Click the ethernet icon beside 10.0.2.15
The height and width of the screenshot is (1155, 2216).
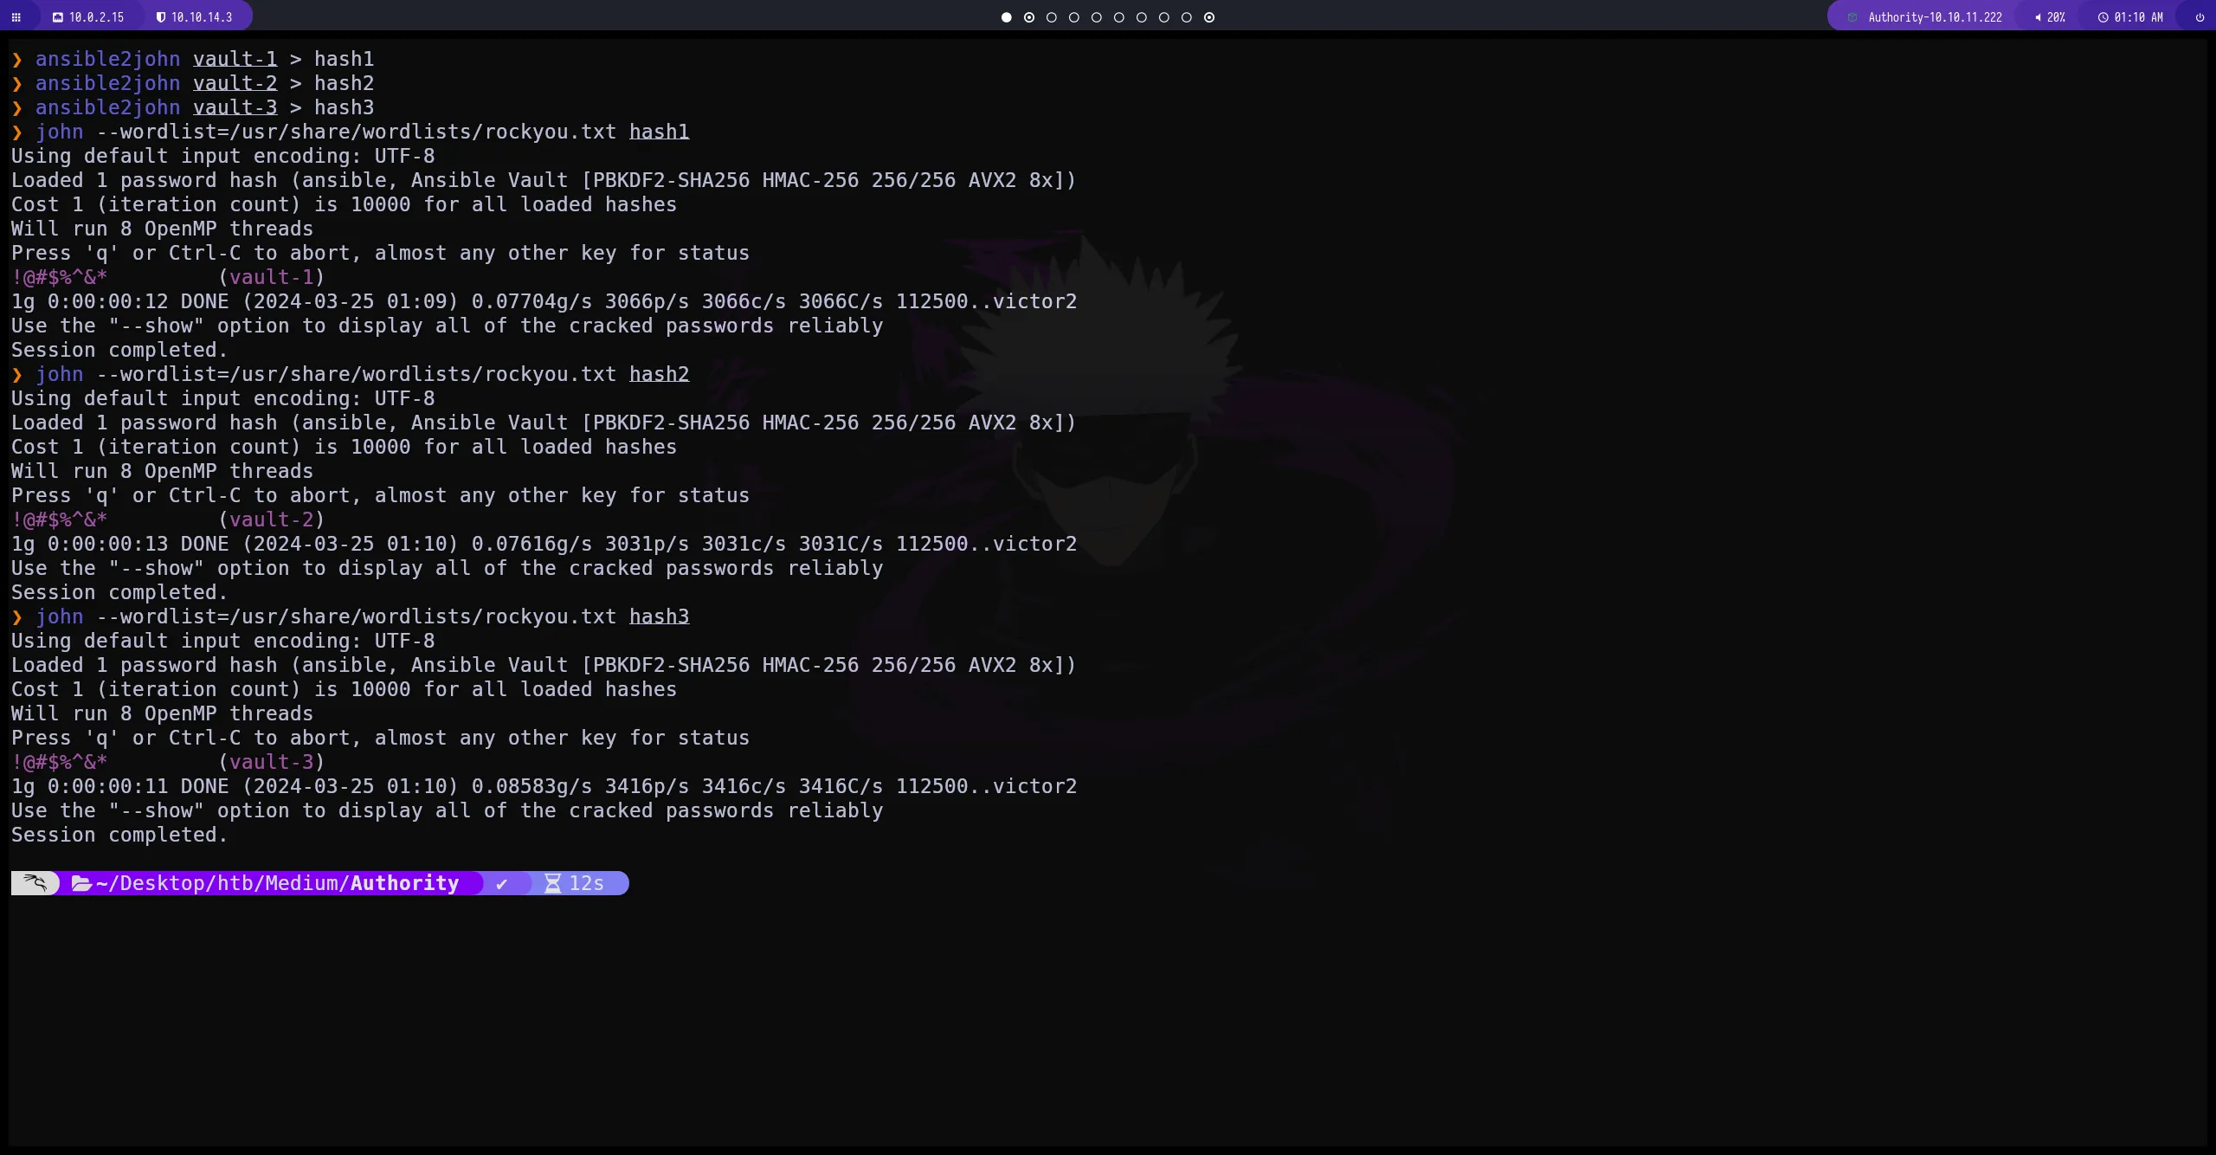pos(58,17)
